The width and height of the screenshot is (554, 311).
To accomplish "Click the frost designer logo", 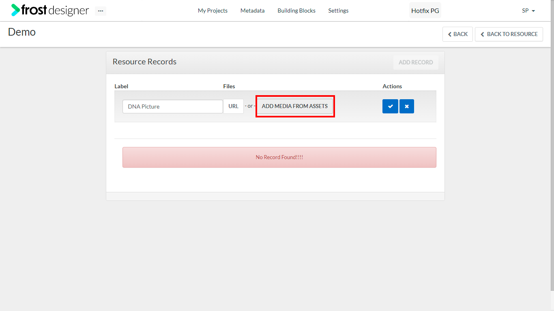I will pos(50,10).
